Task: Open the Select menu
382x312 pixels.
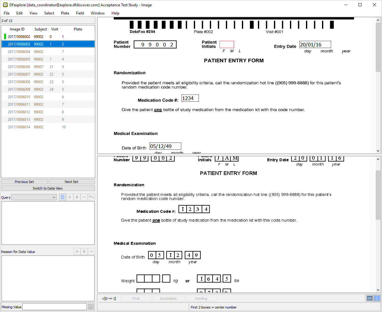Action: [49, 13]
